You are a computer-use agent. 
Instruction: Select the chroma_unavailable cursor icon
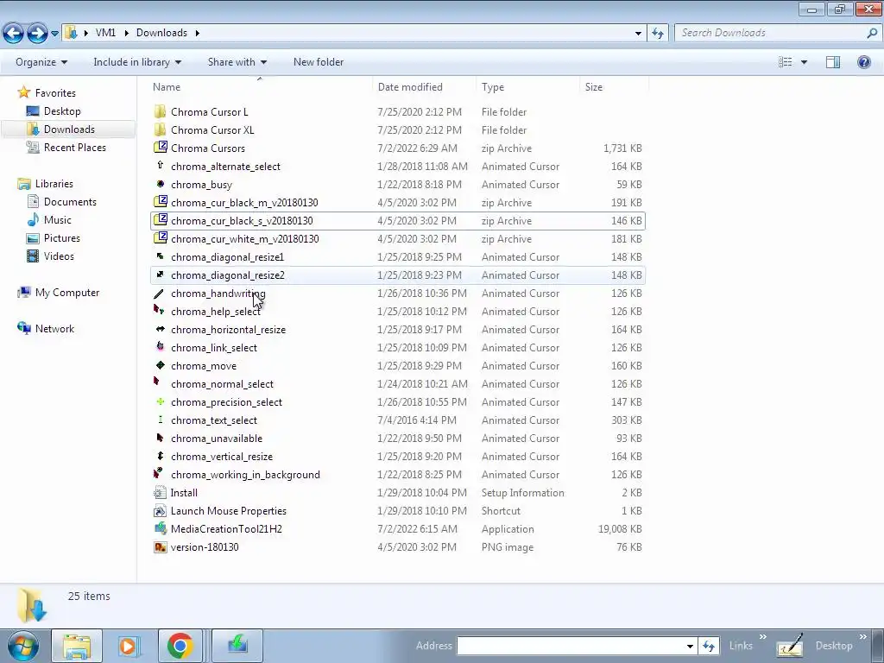click(160, 438)
